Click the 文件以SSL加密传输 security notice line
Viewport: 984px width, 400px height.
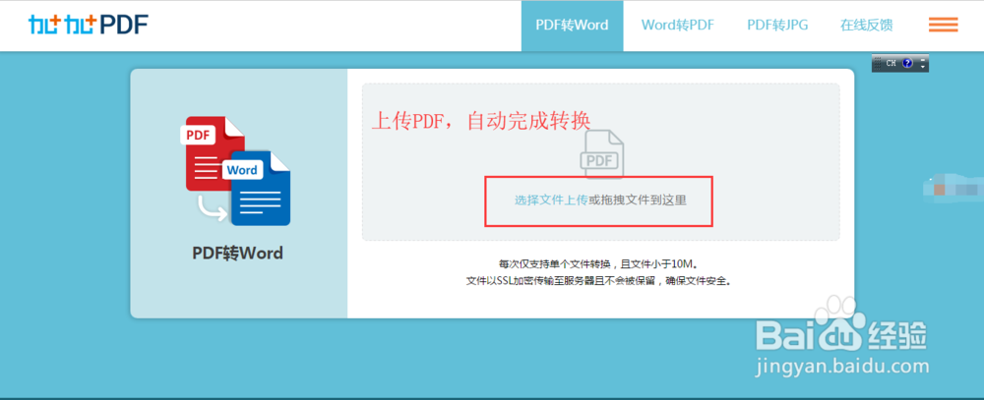pos(598,281)
